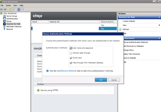The width and height of the screenshot is (161, 112).
Task: Expand the View submenu arrow
Action: [159, 25]
